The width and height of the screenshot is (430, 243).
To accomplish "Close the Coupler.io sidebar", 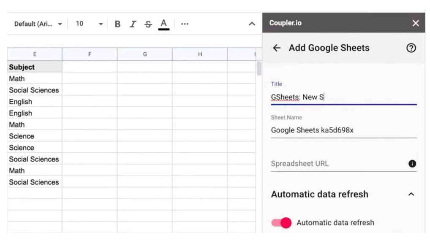I will coord(416,23).
